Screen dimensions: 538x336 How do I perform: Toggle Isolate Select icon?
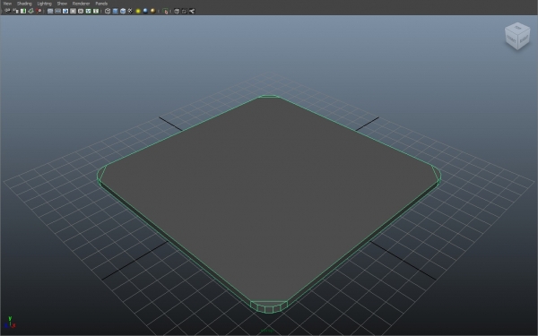(166, 11)
